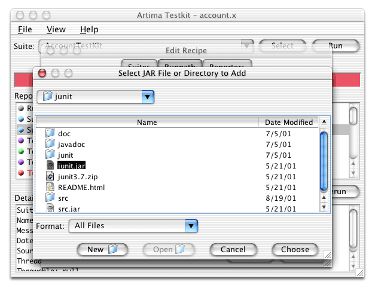Click the junit.jar file icon

(x=50, y=166)
